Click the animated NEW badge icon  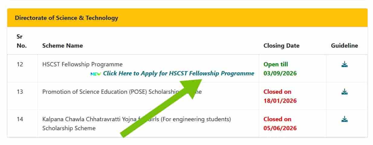(x=96, y=74)
